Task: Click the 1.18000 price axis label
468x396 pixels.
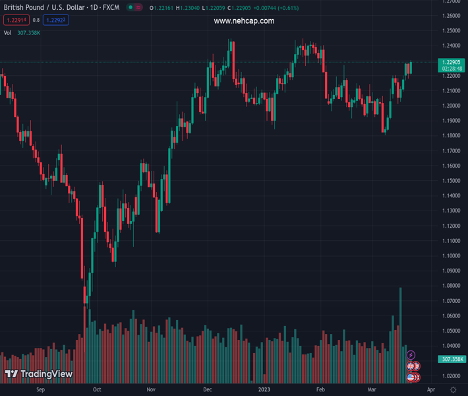Action: (452, 136)
